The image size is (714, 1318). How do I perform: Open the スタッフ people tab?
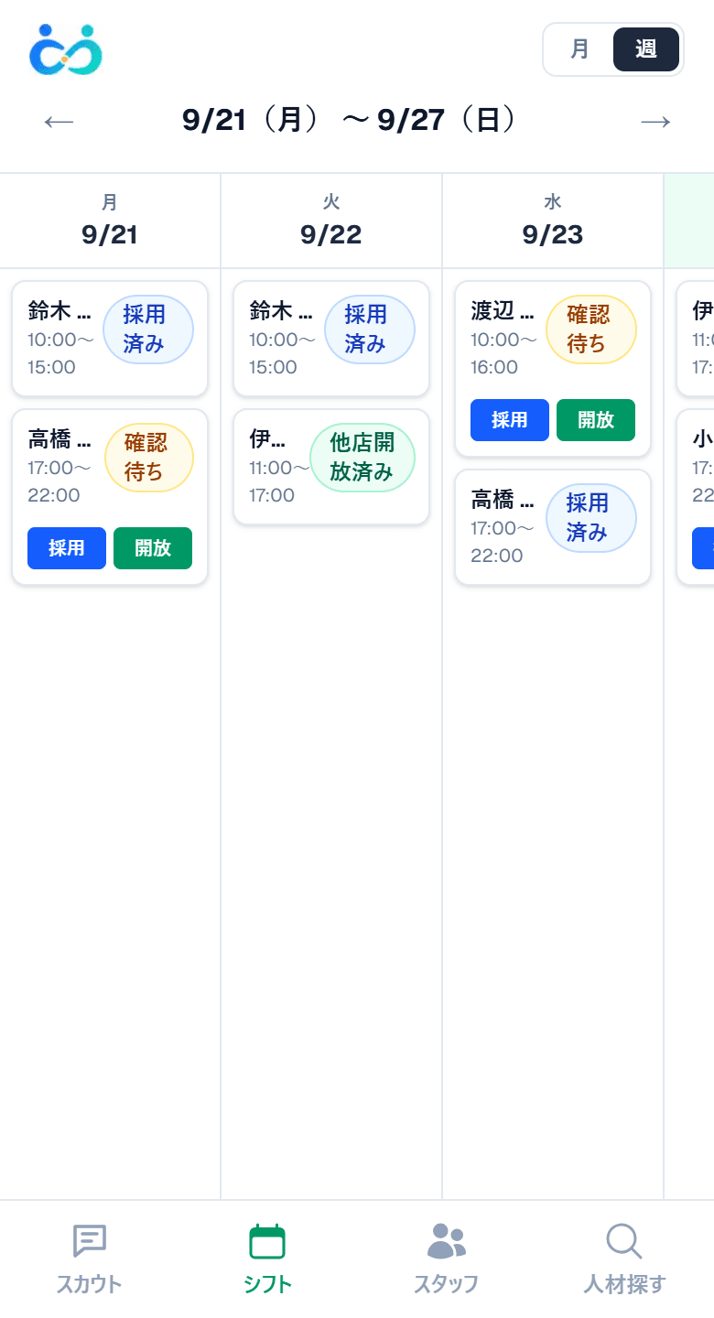(x=446, y=1259)
